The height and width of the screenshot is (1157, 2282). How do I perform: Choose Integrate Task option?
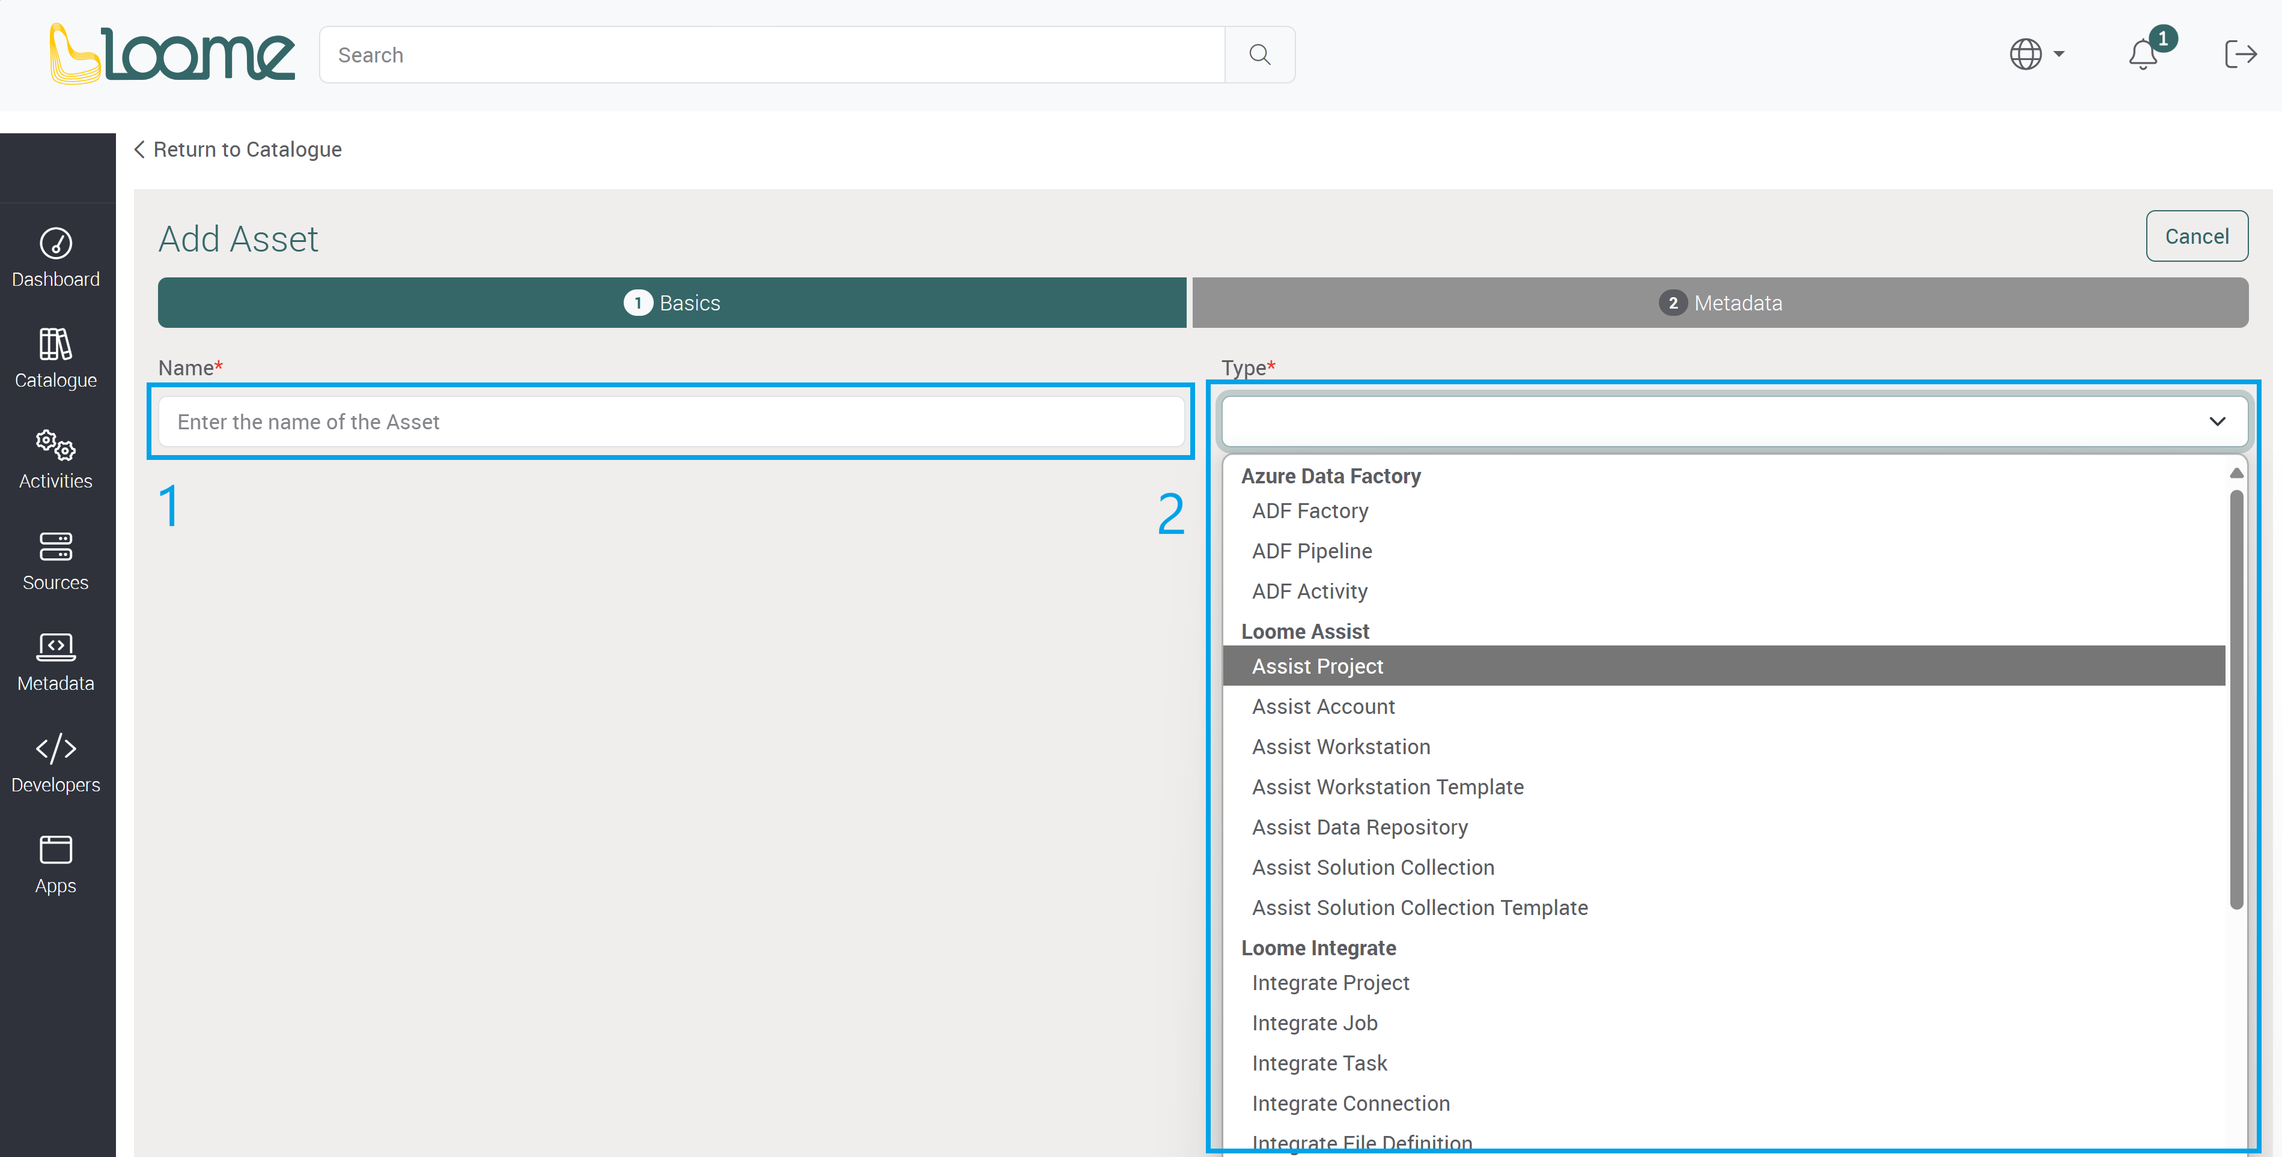pyautogui.click(x=1724, y=1063)
